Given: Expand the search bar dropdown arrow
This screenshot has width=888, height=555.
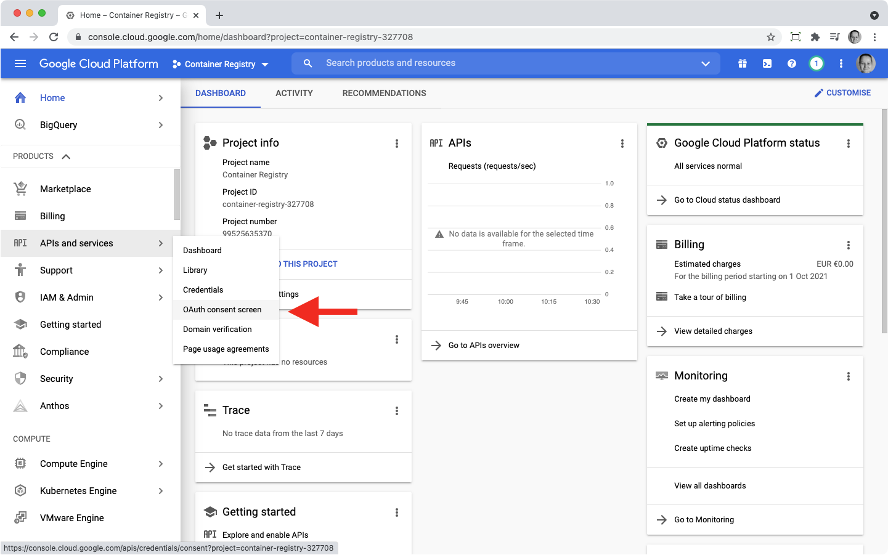Looking at the screenshot, I should click(706, 63).
